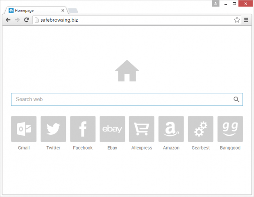Follow the Amazon text link
Screen dimensions: 254x197
pyautogui.click(x=171, y=148)
